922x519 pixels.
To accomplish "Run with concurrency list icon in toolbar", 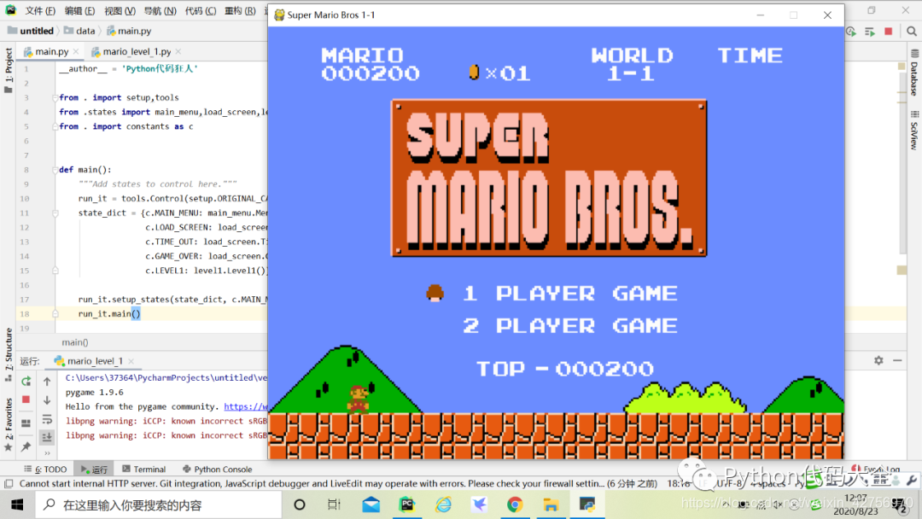I will 870,31.
